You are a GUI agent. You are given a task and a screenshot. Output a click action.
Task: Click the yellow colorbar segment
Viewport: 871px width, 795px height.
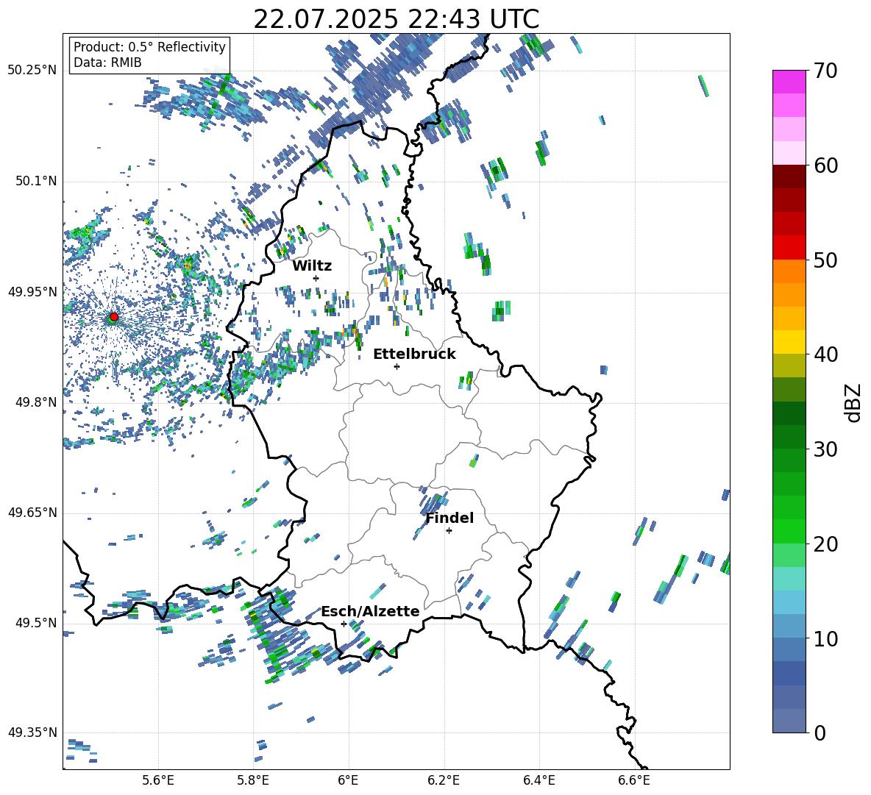789,342
